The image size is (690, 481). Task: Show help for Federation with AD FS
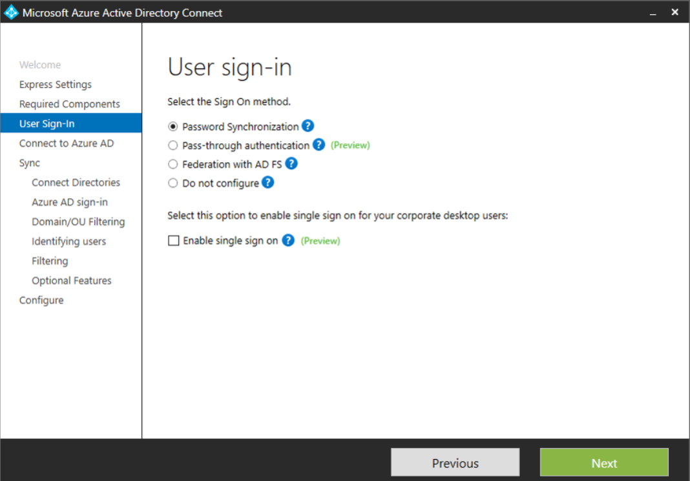[x=291, y=163]
